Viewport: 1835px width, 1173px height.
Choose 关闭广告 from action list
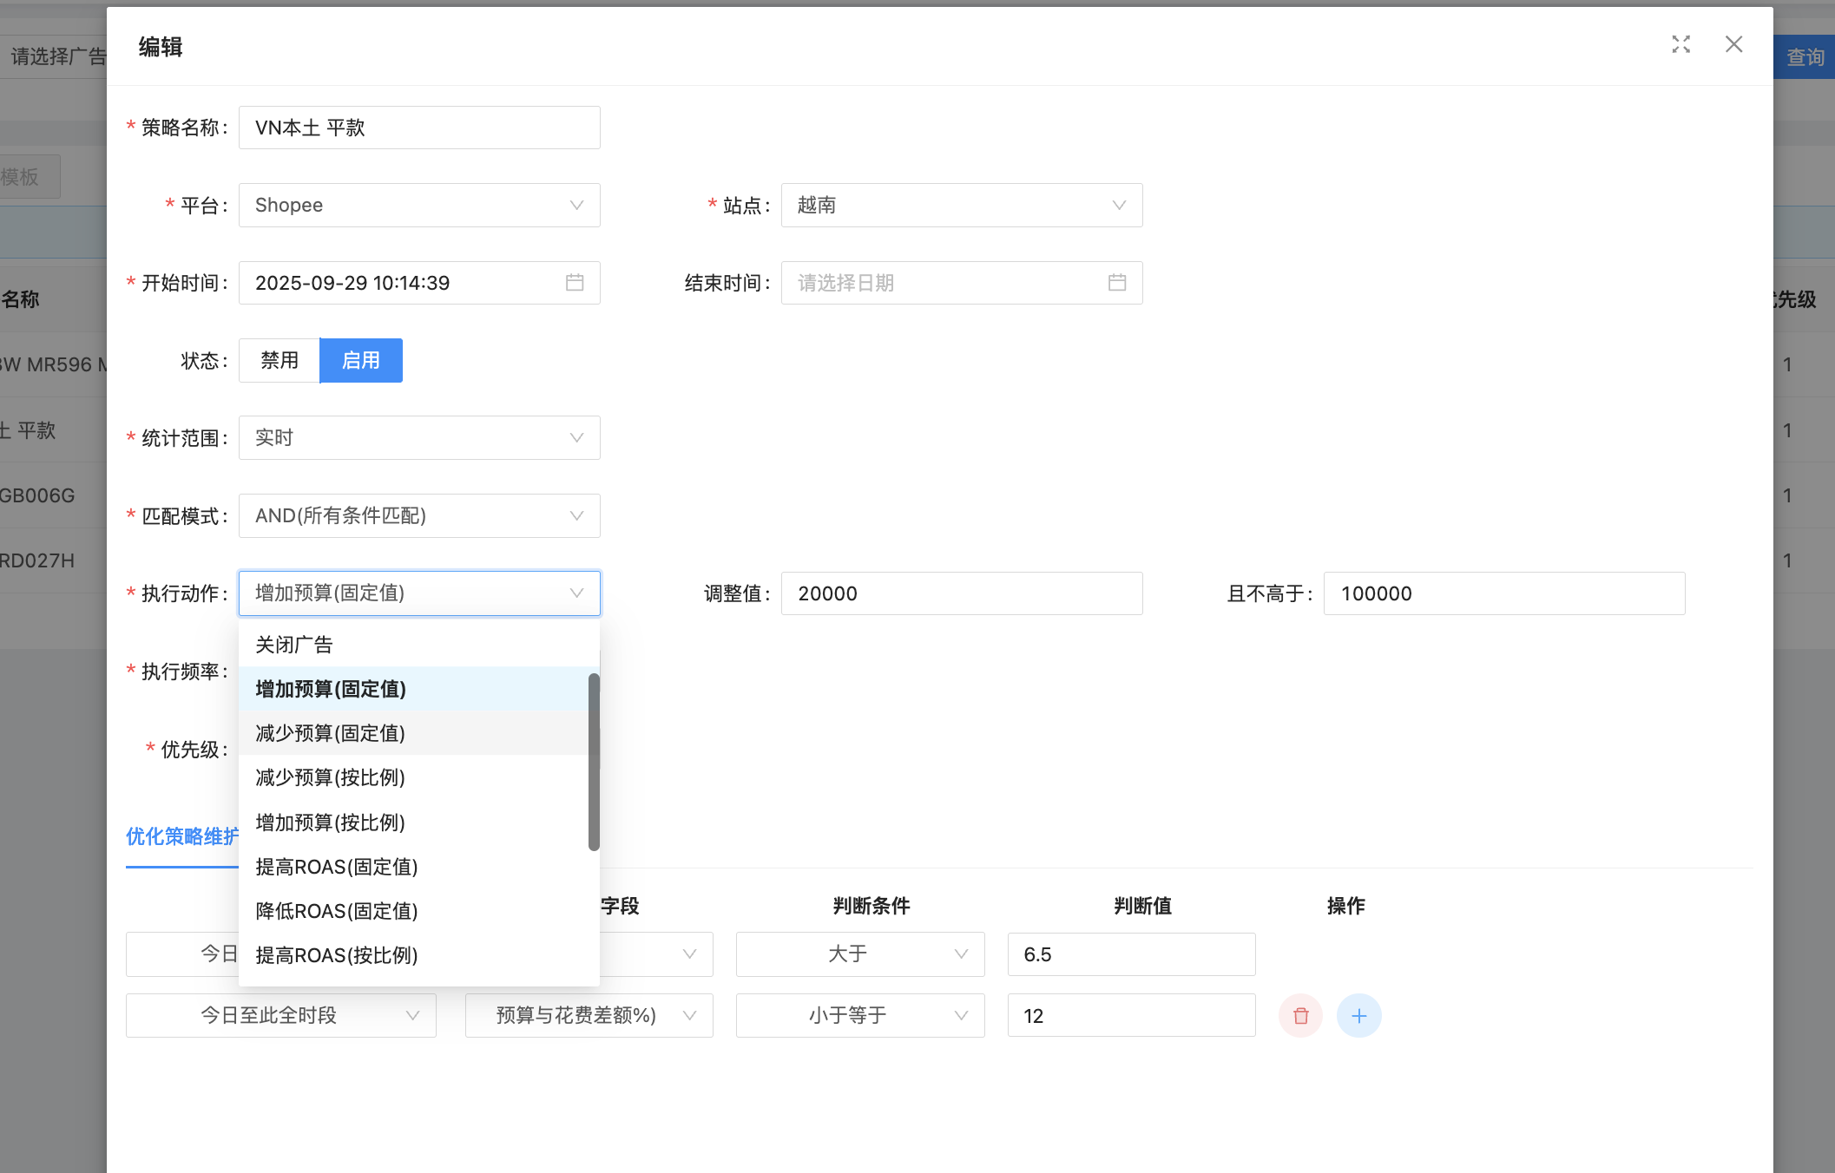click(x=294, y=645)
